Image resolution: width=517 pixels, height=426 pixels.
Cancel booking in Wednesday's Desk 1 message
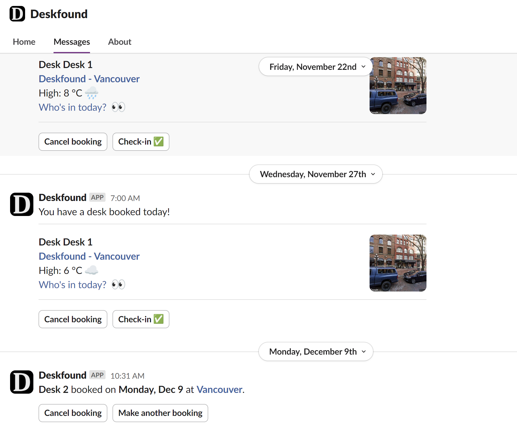pyautogui.click(x=73, y=319)
